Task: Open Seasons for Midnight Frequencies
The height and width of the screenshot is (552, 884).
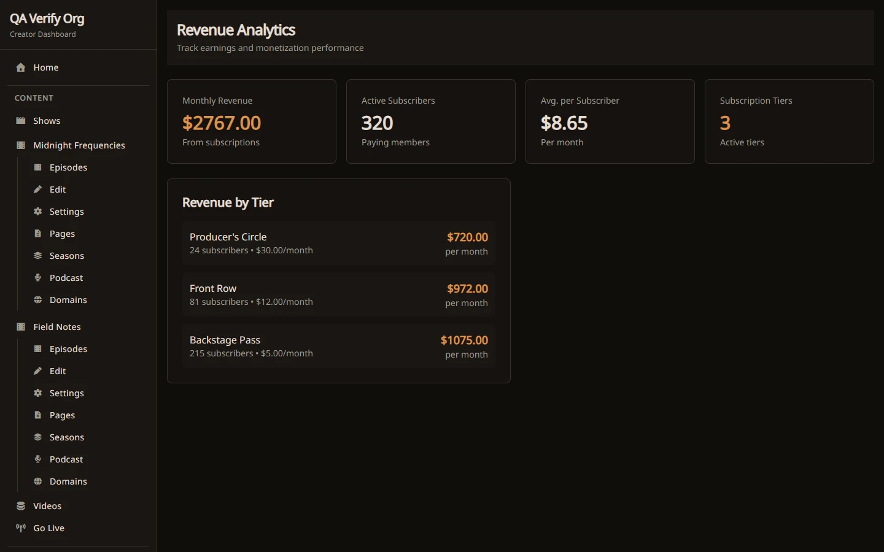Action: (87, 256)
